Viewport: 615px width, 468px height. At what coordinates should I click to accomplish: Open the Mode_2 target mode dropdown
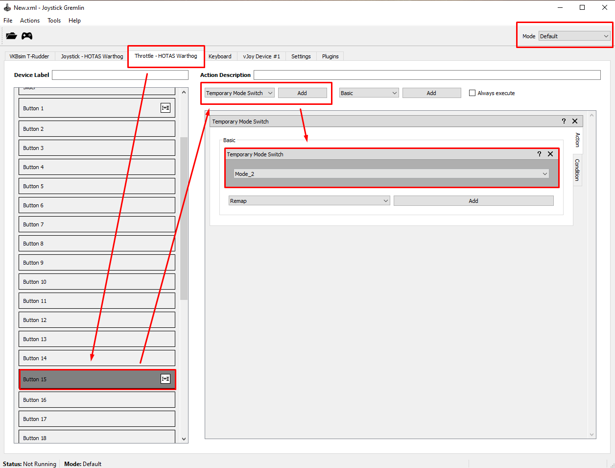391,174
